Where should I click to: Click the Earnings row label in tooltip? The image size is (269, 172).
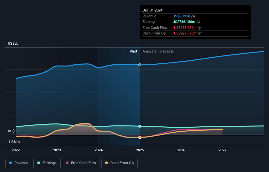point(149,22)
